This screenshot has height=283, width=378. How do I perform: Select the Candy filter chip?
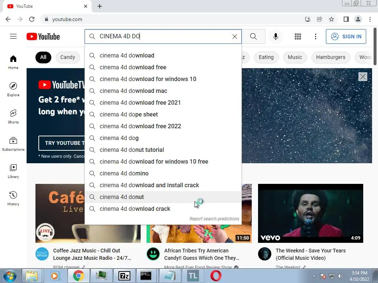coord(68,57)
